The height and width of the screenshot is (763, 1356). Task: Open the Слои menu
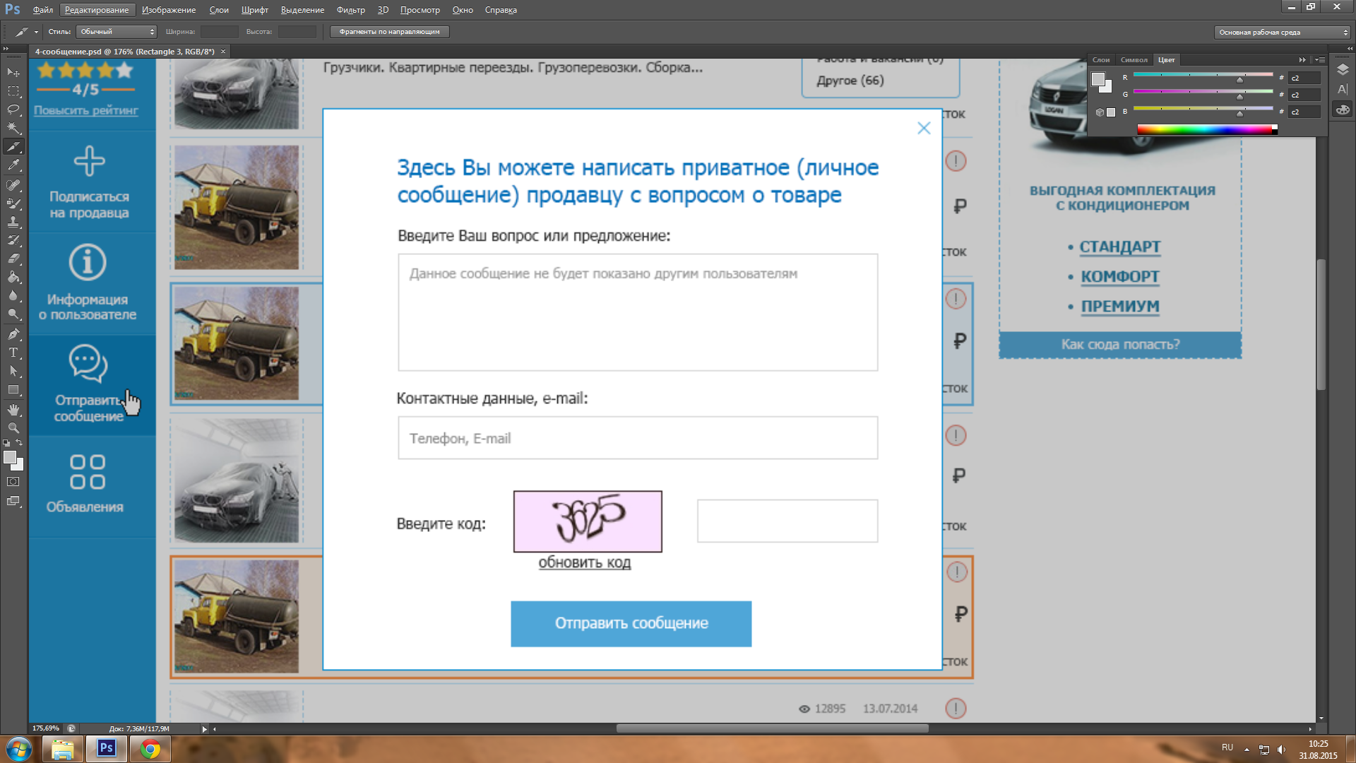[219, 10]
